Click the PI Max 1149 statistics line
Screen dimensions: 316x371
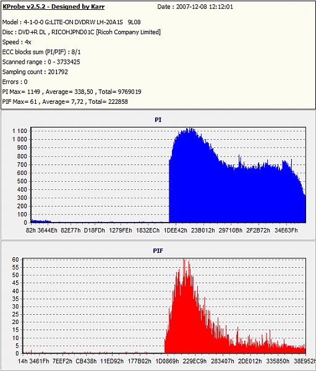72,92
